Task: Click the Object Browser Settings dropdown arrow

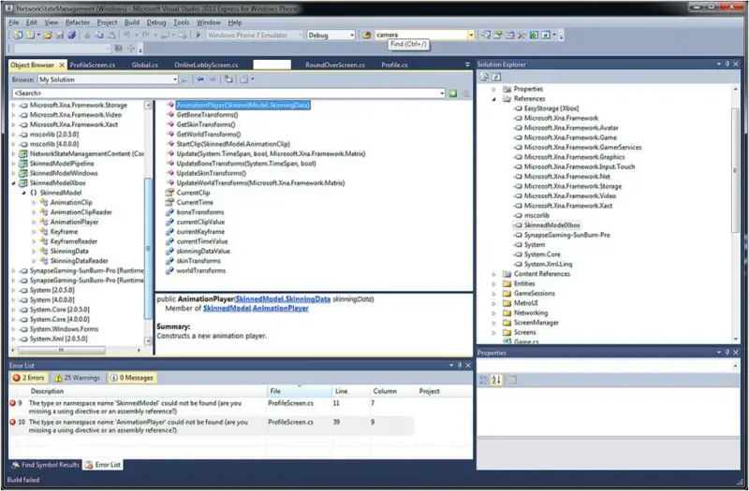Action: [x=253, y=79]
